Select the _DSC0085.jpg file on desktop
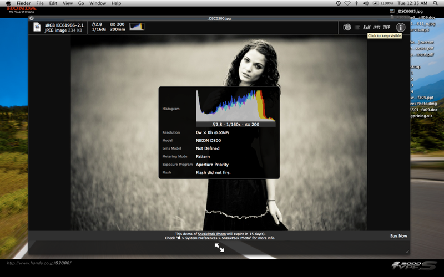Image resolution: width=444 pixels, height=277 pixels. tap(410, 11)
